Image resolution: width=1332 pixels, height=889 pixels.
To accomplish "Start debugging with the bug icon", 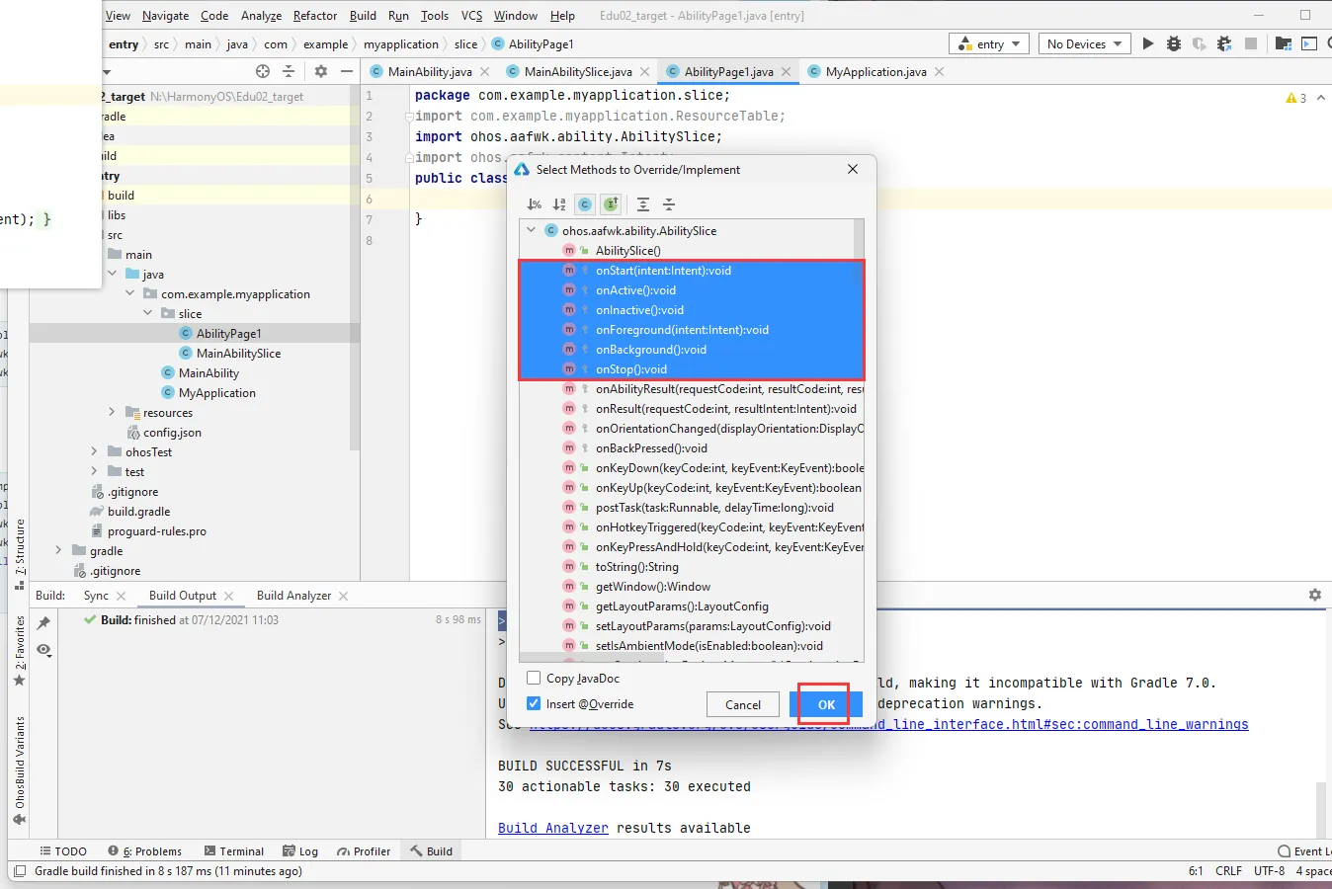I will click(x=1174, y=43).
